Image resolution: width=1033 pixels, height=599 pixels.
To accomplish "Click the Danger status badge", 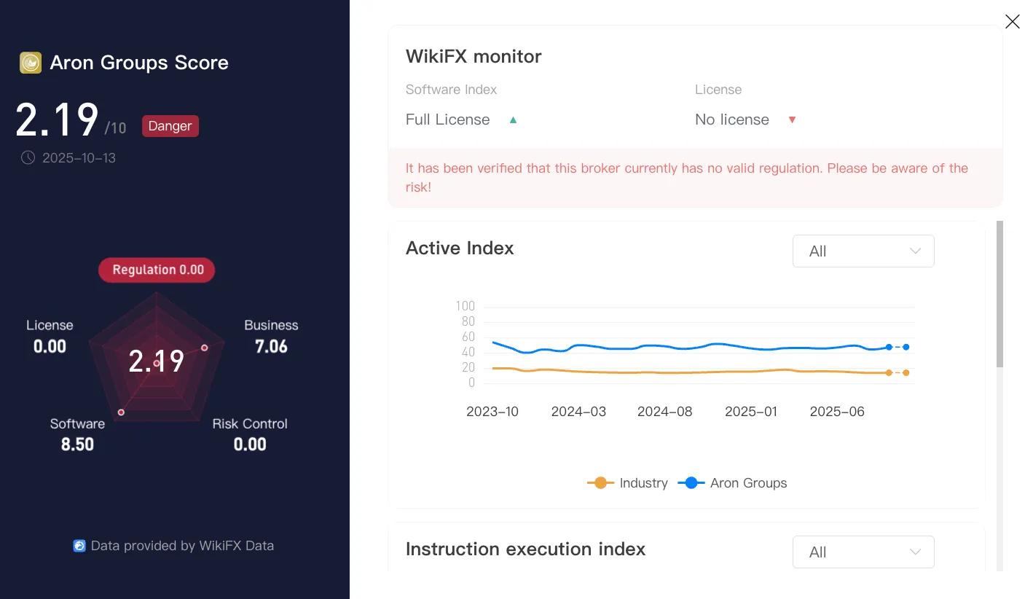I will [170, 126].
